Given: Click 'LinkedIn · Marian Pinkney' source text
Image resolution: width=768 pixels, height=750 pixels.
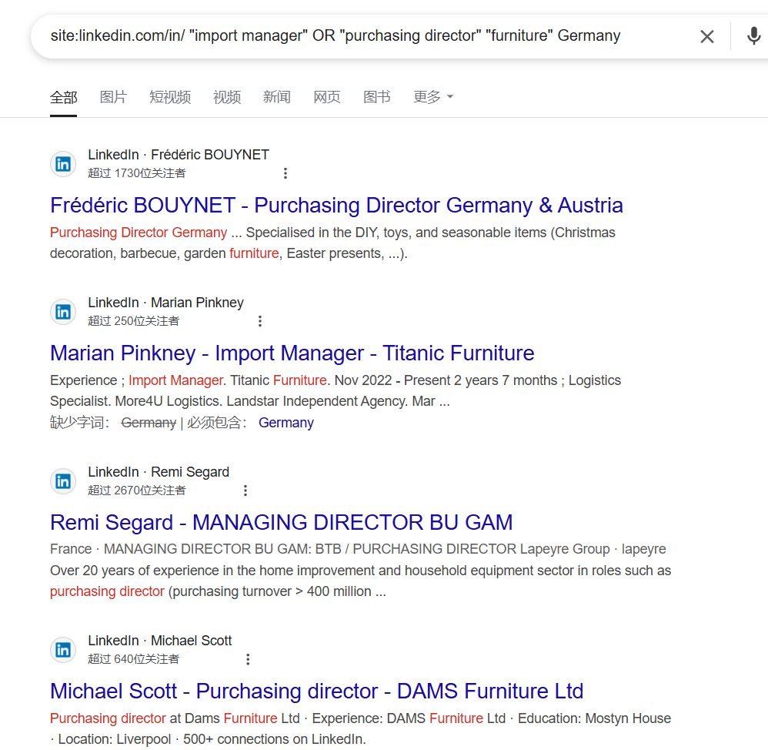Looking at the screenshot, I should point(165,303).
